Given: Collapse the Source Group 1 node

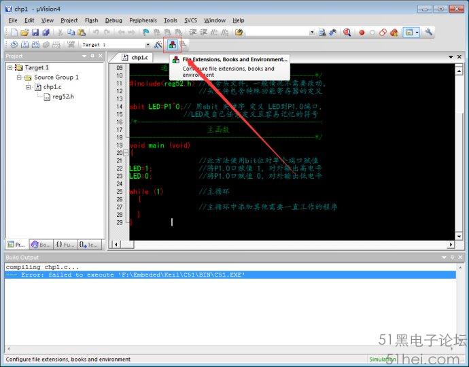Looking at the screenshot, I should (19, 77).
